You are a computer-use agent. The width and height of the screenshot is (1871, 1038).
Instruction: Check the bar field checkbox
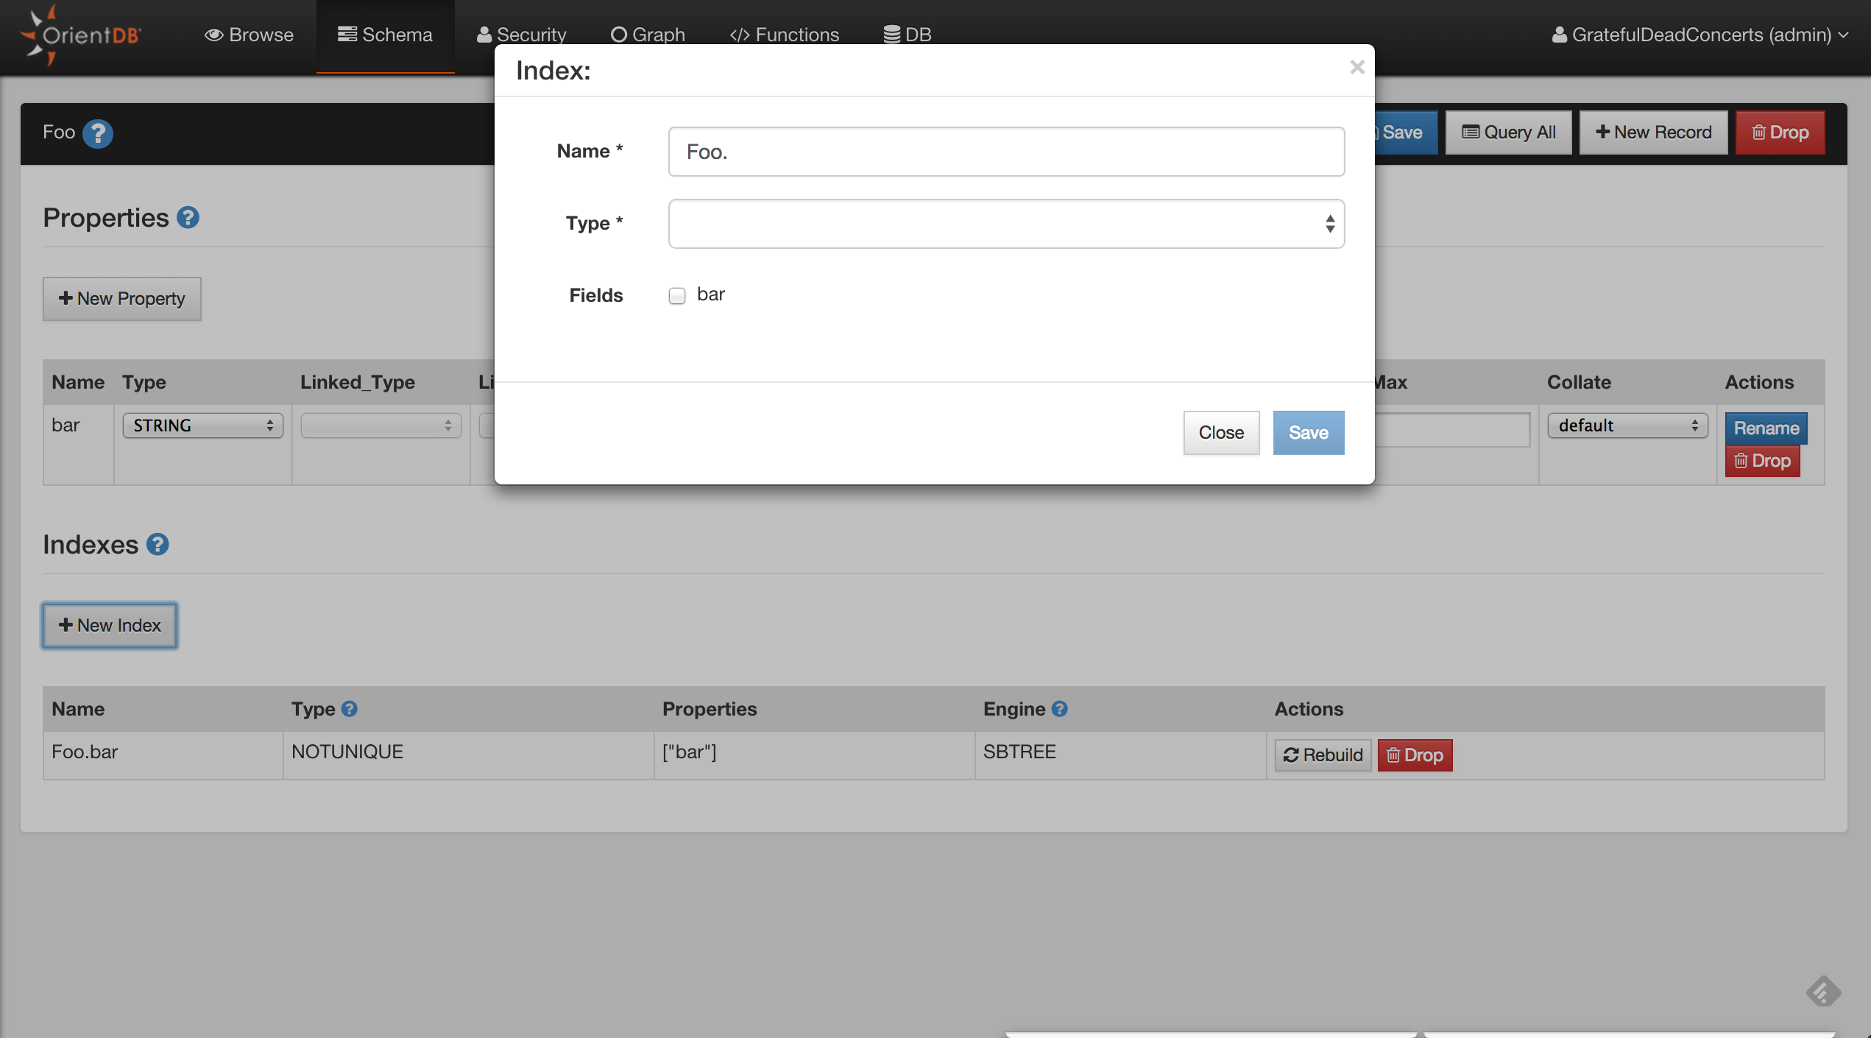coord(677,296)
